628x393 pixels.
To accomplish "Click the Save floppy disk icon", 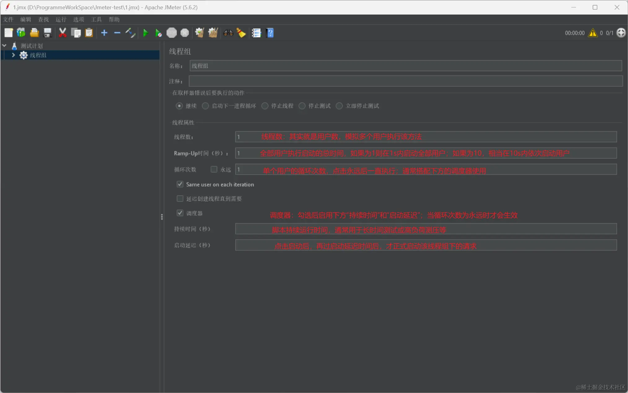I will coord(47,33).
